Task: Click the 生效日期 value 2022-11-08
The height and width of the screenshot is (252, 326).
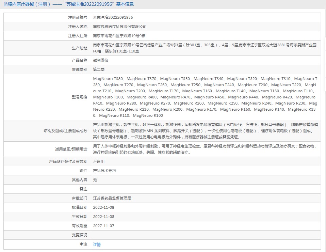Action: (x=103, y=217)
